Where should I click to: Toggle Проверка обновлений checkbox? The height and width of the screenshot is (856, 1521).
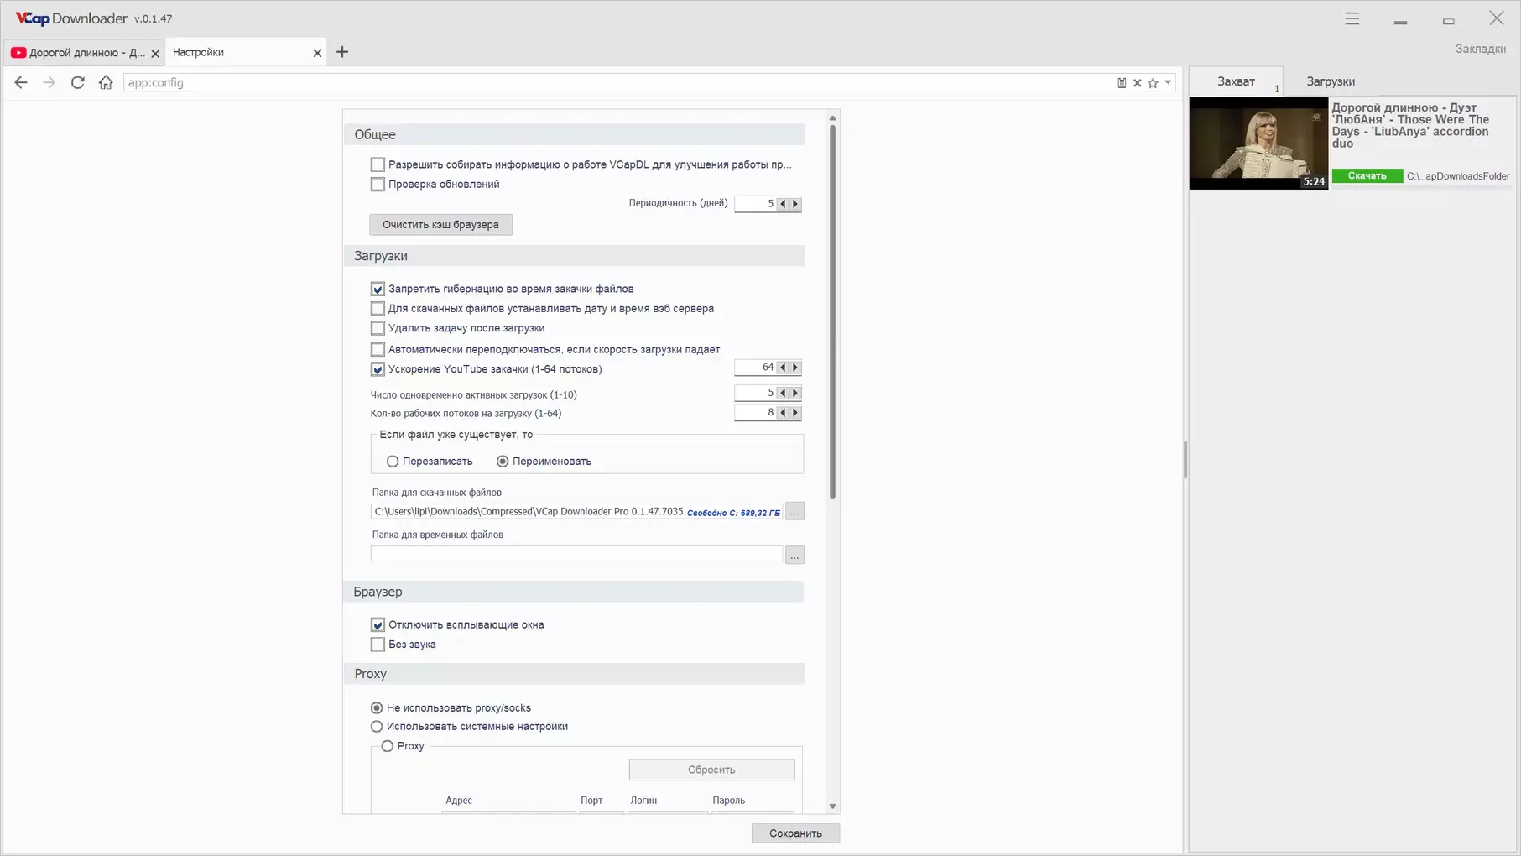pyautogui.click(x=378, y=185)
